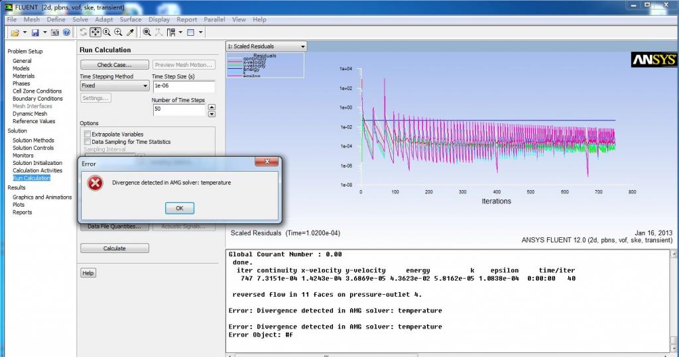The height and width of the screenshot is (357, 679).
Task: Expand the window layout arrow in toolbar
Action: click(201, 32)
